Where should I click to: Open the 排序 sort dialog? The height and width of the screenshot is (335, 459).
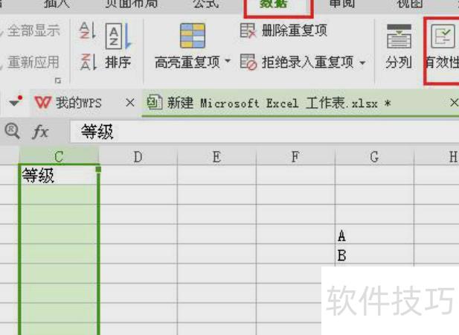click(118, 62)
